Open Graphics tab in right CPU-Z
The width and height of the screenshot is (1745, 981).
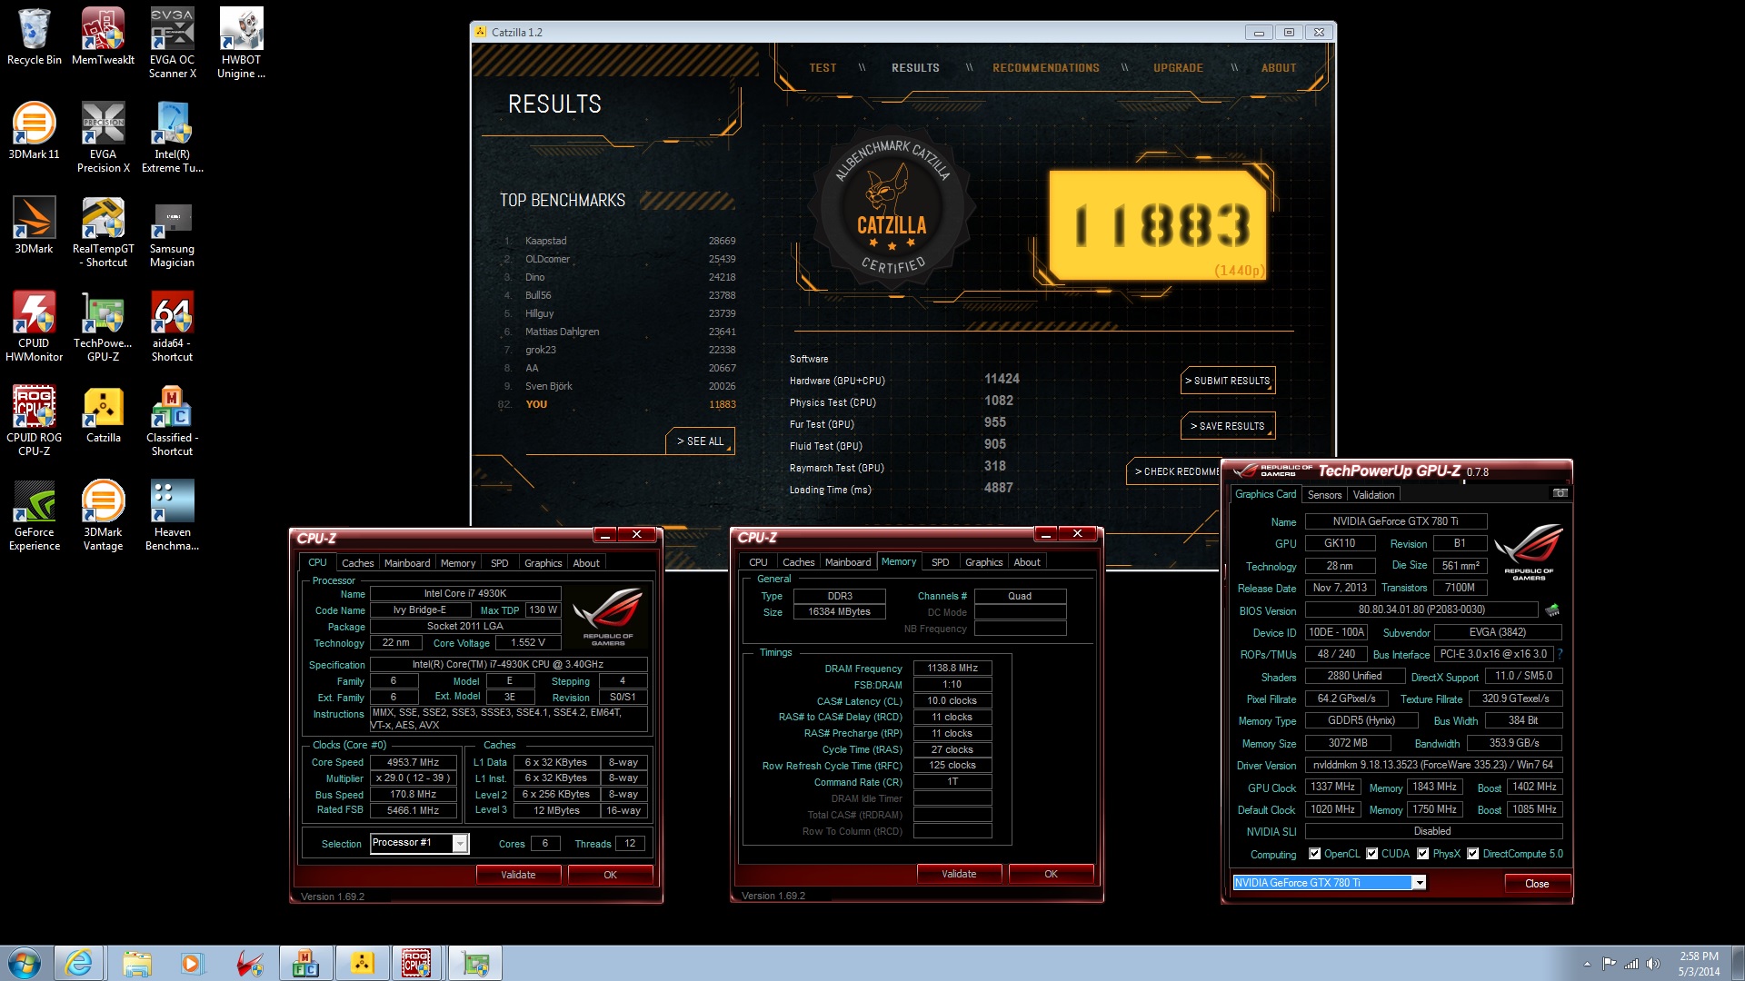pos(983,562)
